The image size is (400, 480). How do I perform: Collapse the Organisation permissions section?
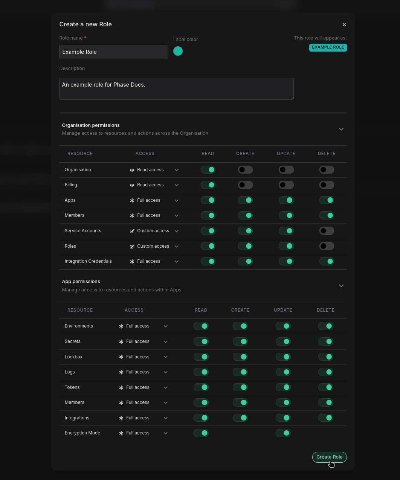tap(341, 129)
